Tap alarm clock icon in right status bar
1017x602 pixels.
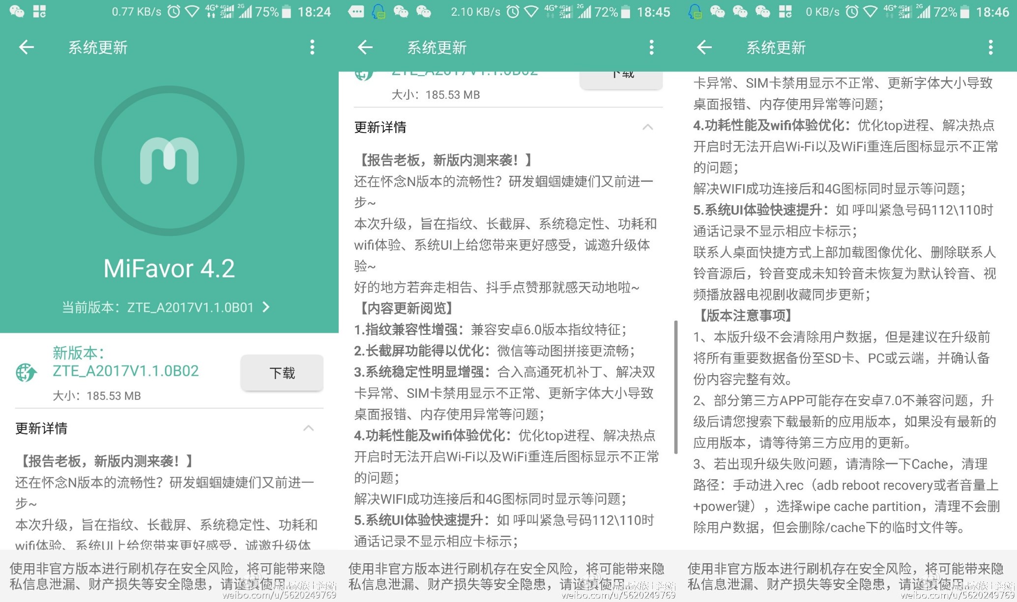click(852, 12)
